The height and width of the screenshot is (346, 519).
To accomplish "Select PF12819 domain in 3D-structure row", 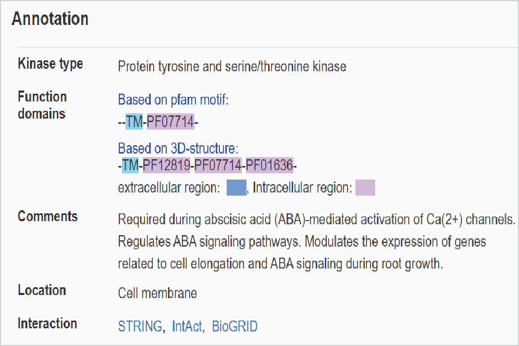I will coord(167,165).
